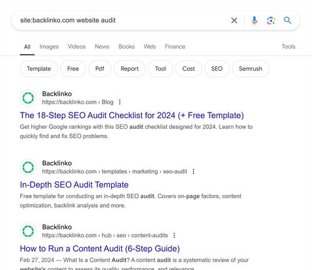Screen dimensions: 312x270
Task: Switch to the Videos tab
Action: click(x=77, y=47)
